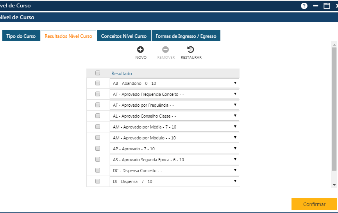Expand the AM - Aprovado por Média dropdown
Image resolution: width=338 pixels, height=213 pixels.
coord(174,127)
